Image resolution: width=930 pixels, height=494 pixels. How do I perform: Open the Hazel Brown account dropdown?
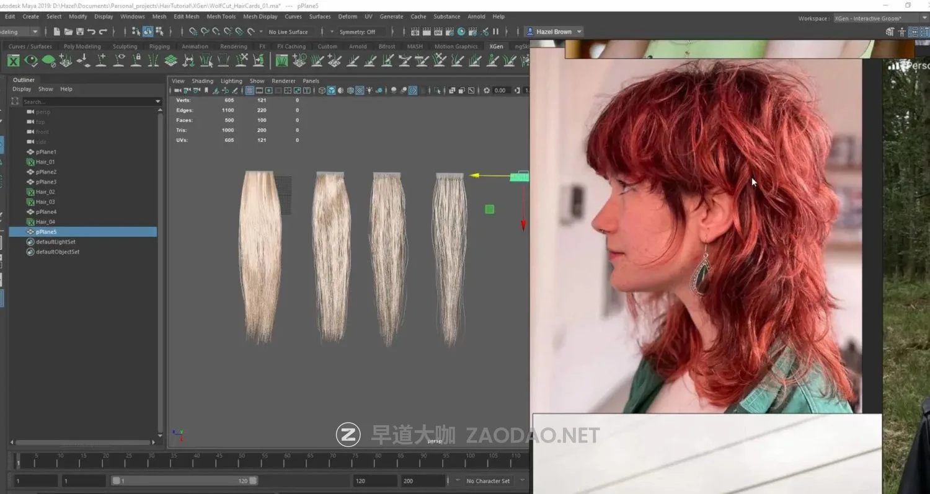click(555, 32)
